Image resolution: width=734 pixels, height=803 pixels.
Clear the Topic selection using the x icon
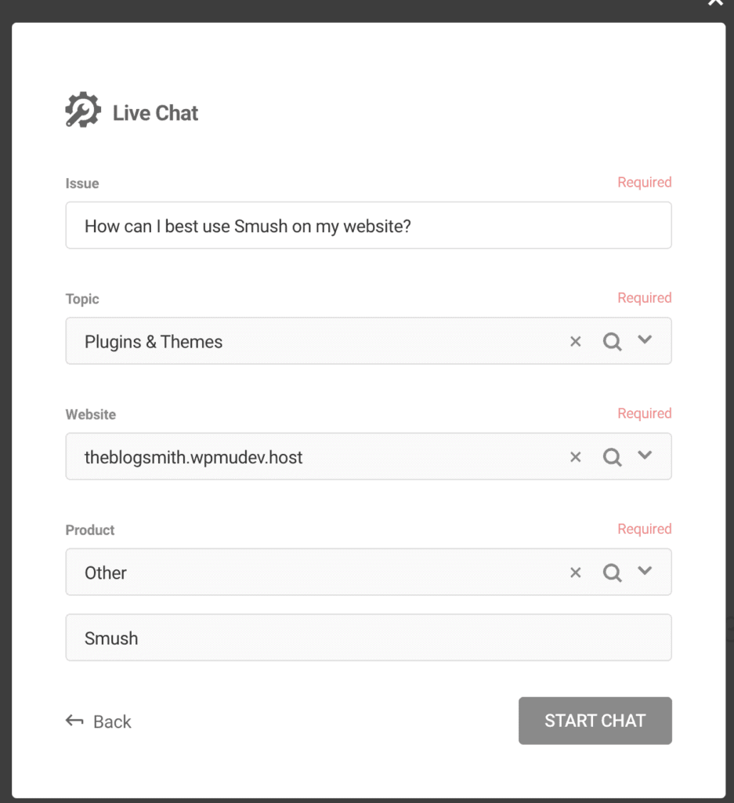coord(576,341)
